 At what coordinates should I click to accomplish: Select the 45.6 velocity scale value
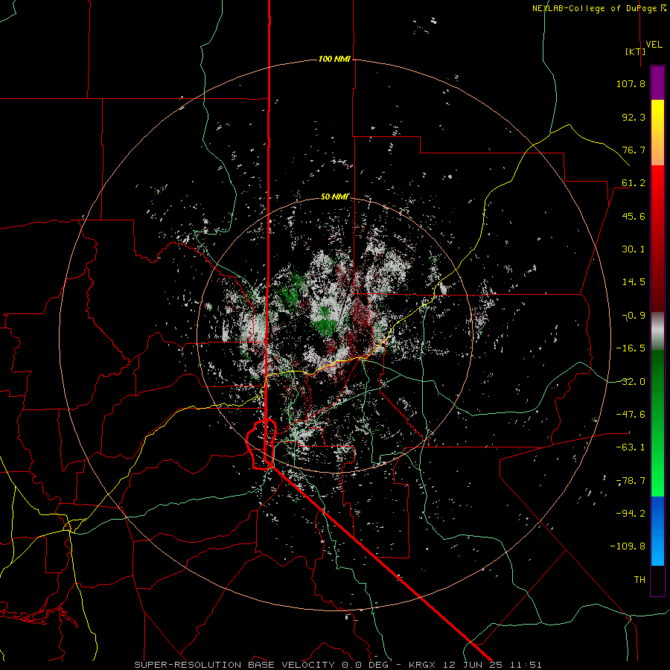[x=634, y=216]
